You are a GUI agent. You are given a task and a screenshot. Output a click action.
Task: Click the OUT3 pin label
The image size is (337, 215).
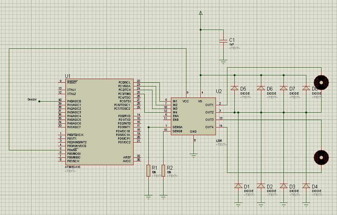coord(209,120)
